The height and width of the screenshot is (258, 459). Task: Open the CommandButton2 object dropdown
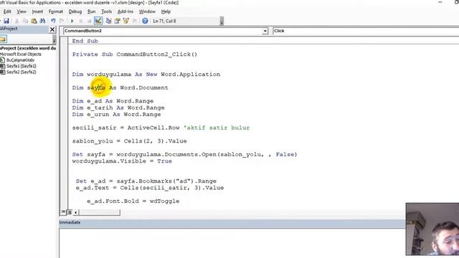pyautogui.click(x=265, y=31)
